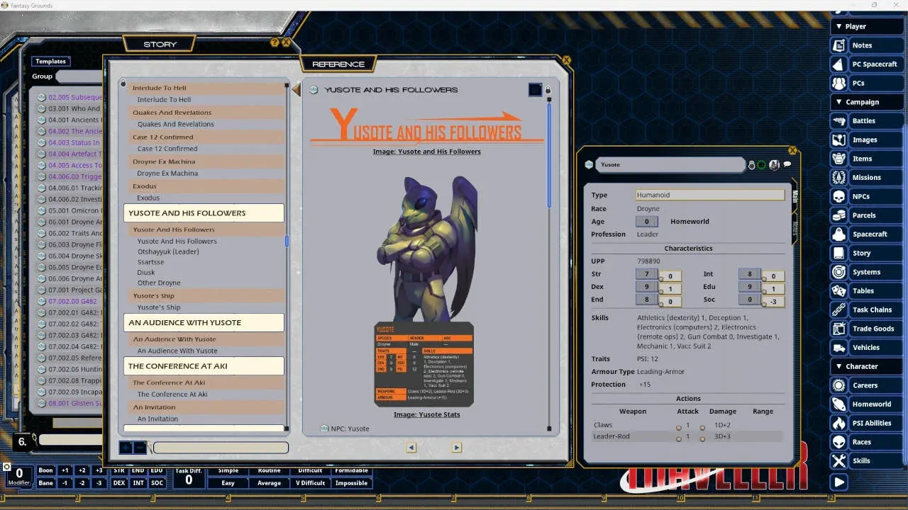This screenshot has height=510, width=908.
Task: Select the Formidable task difficulty
Action: pos(352,470)
